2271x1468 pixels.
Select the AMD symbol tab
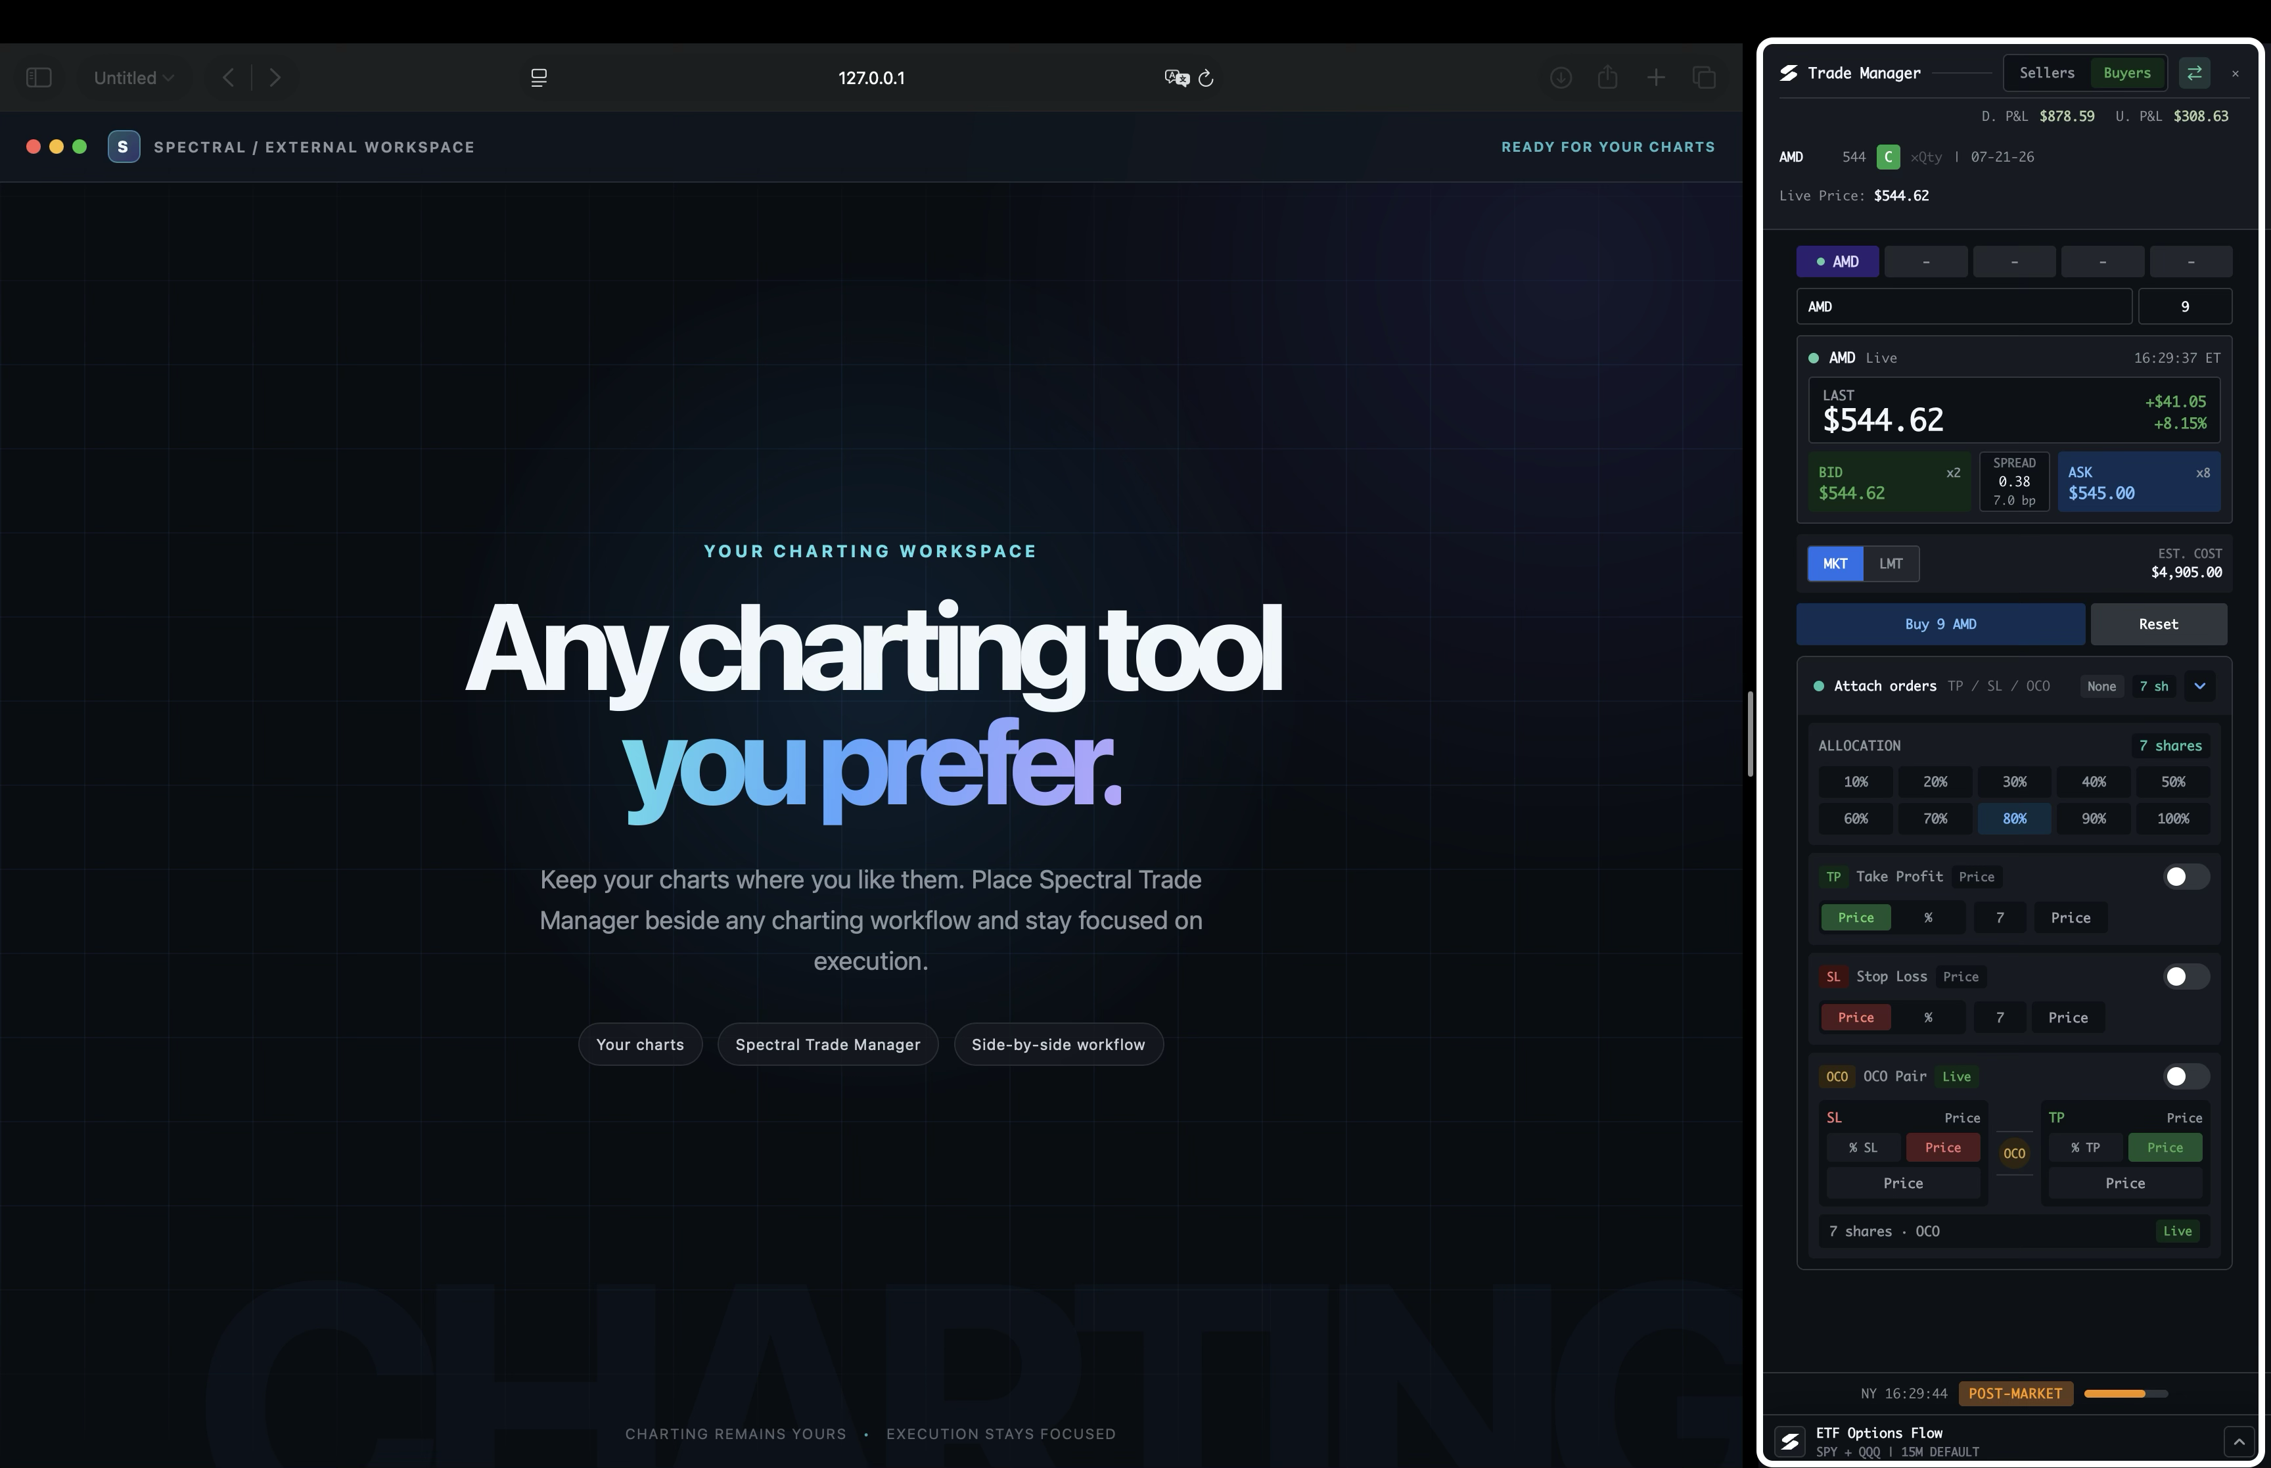tap(1837, 261)
